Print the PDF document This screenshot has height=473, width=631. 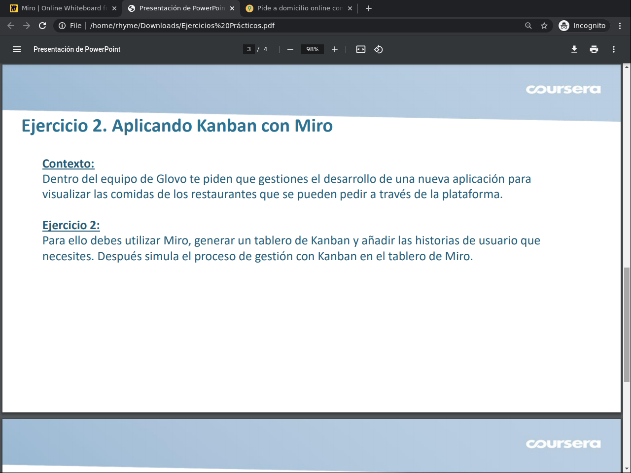click(594, 49)
